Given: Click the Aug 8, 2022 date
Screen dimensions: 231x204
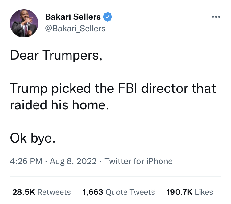Looking at the screenshot, I should click(x=73, y=161).
